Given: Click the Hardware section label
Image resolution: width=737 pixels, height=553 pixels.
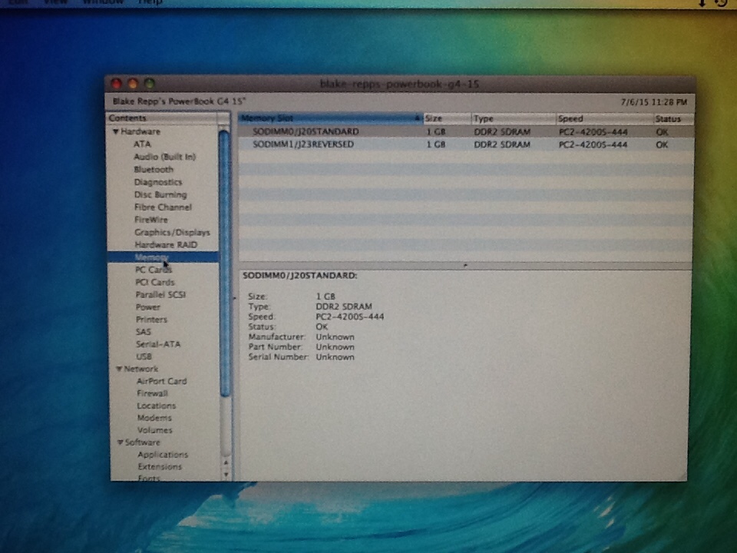Looking at the screenshot, I should click(140, 131).
